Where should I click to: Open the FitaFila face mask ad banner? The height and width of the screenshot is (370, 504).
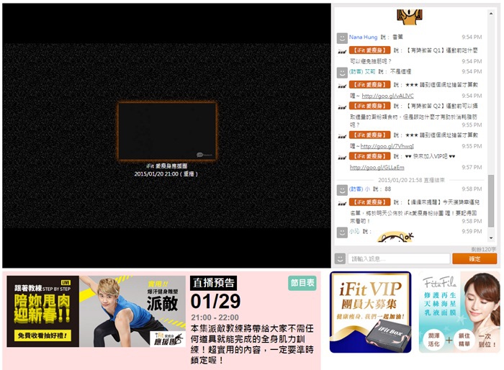459,312
